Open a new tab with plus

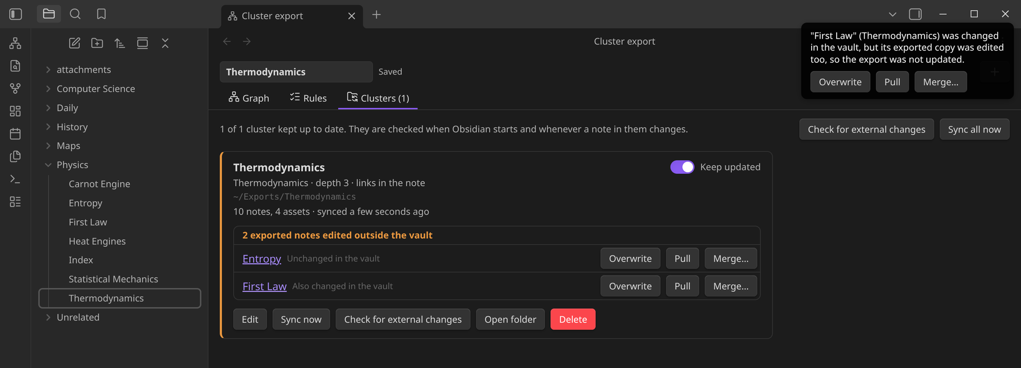[x=376, y=15]
